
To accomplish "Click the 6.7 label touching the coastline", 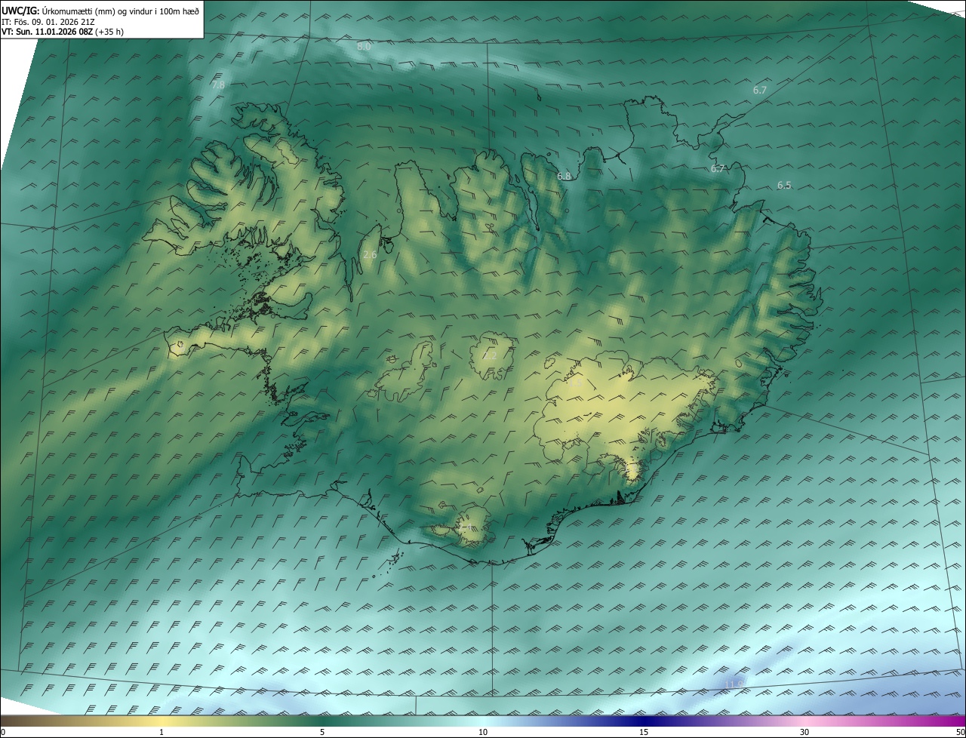I will [717, 169].
